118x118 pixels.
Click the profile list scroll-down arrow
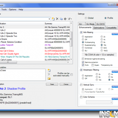(x=71, y=59)
